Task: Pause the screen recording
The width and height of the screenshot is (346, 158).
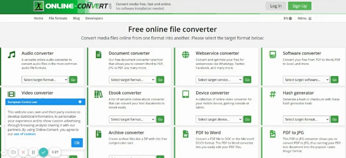Action: 33,152
